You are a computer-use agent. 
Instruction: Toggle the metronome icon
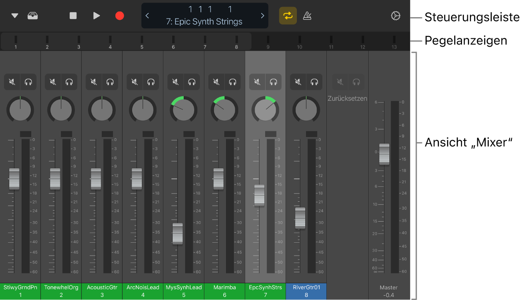pyautogui.click(x=307, y=16)
